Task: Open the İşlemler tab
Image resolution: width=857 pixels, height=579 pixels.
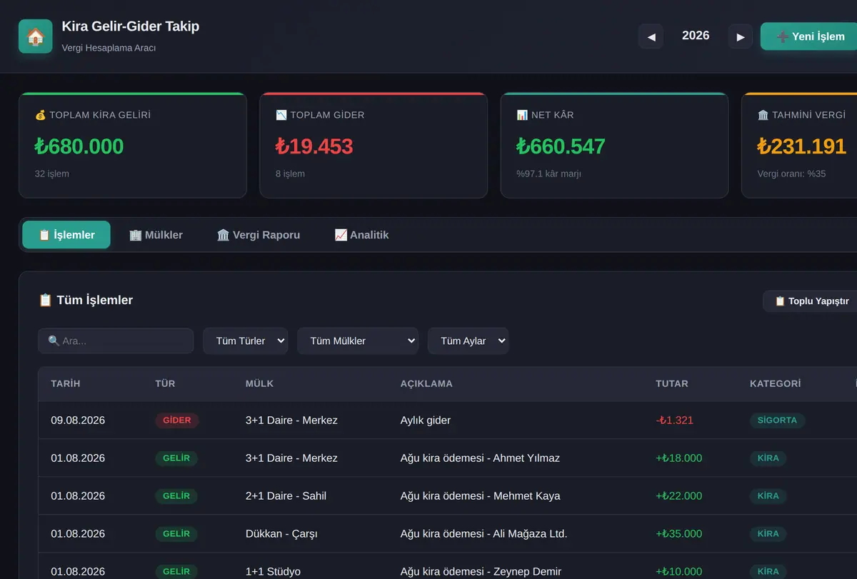Action: pos(66,235)
